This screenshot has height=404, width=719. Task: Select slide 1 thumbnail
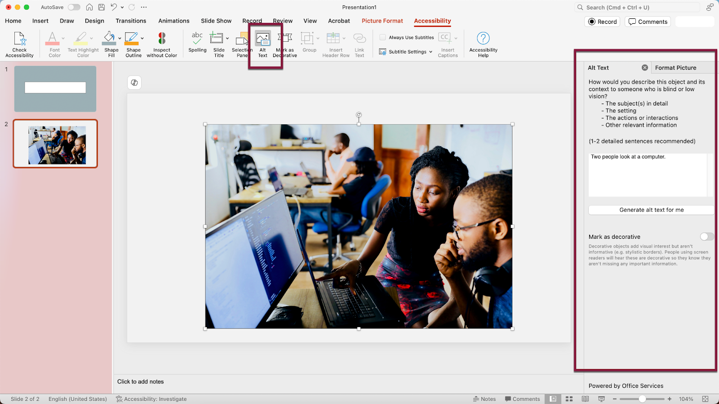pos(55,88)
